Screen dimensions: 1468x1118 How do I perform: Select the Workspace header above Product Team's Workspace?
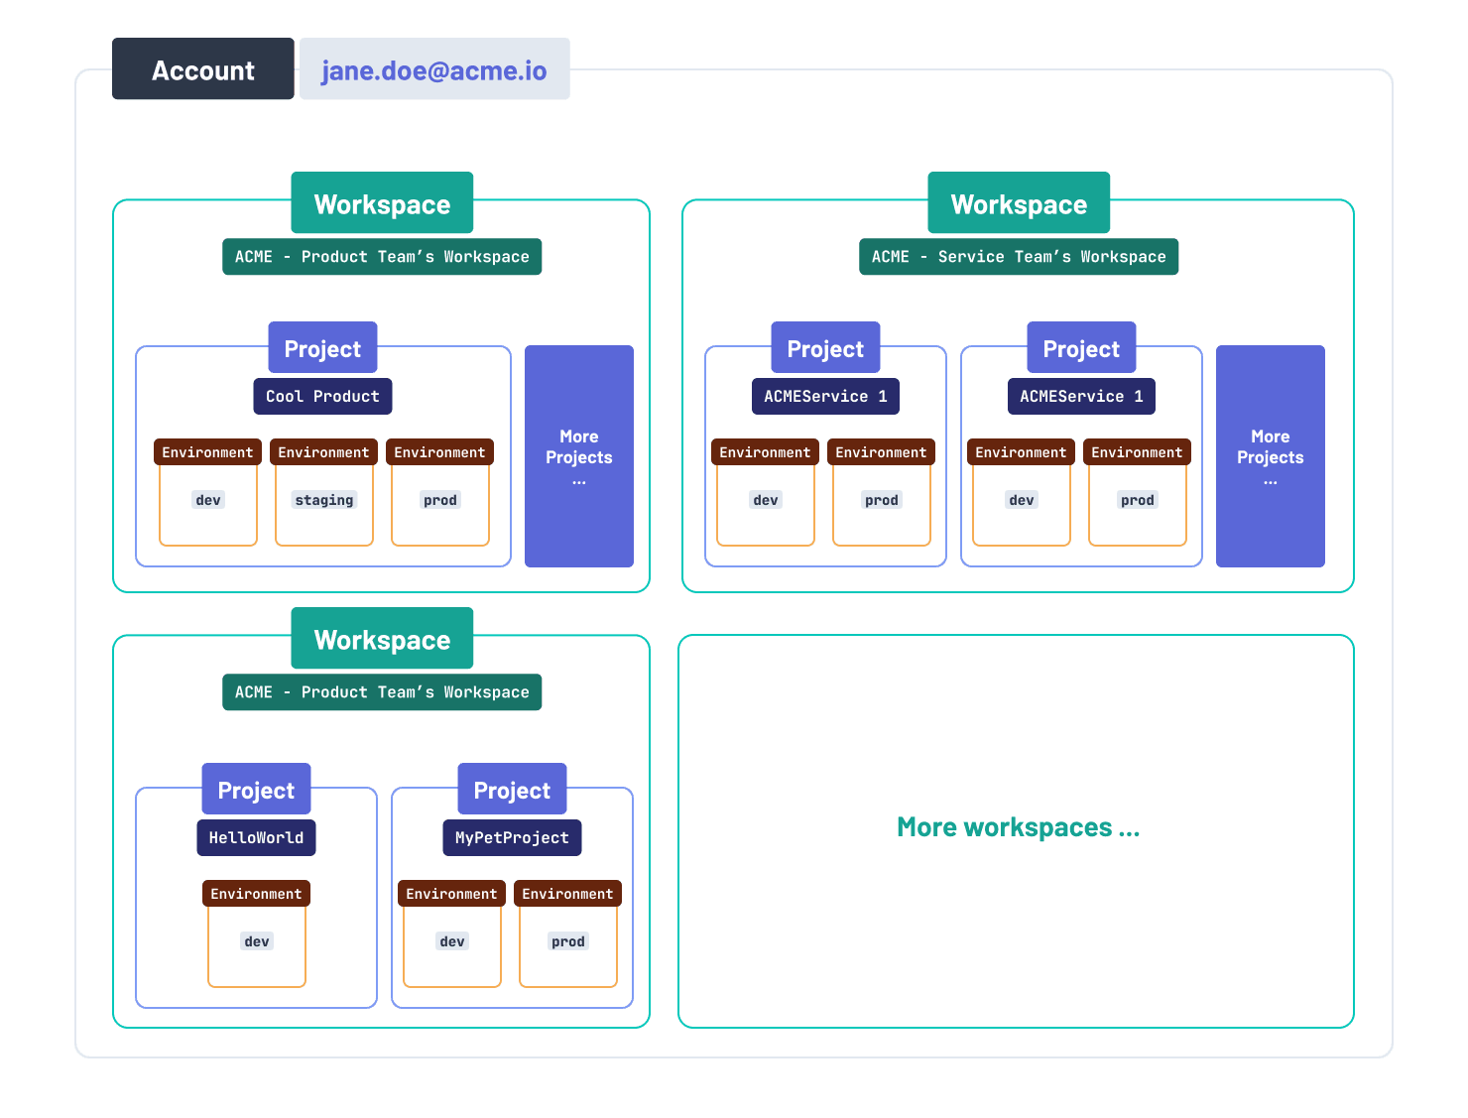382,203
